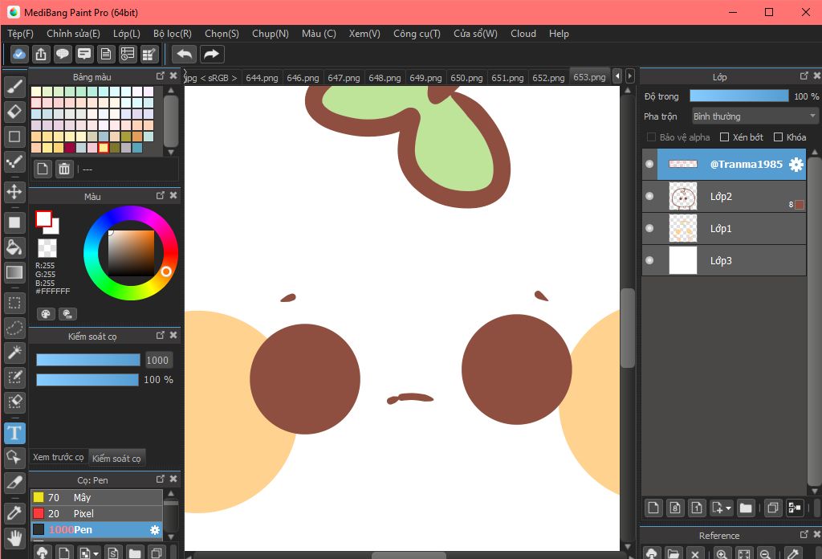Adjust the brush size slider at 1000
Screen dimensions: 822x559
[x=88, y=360]
